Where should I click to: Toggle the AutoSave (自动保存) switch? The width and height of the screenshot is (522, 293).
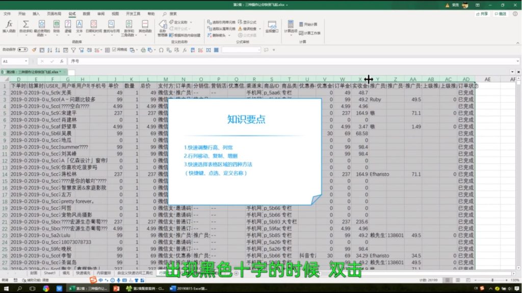pyautogui.click(x=22, y=49)
